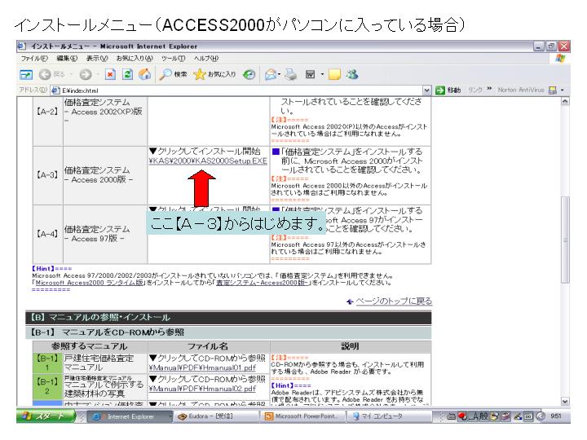The image size is (587, 440).
Task: Click the vertical scrollbar thumb
Action: pyautogui.click(x=565, y=240)
